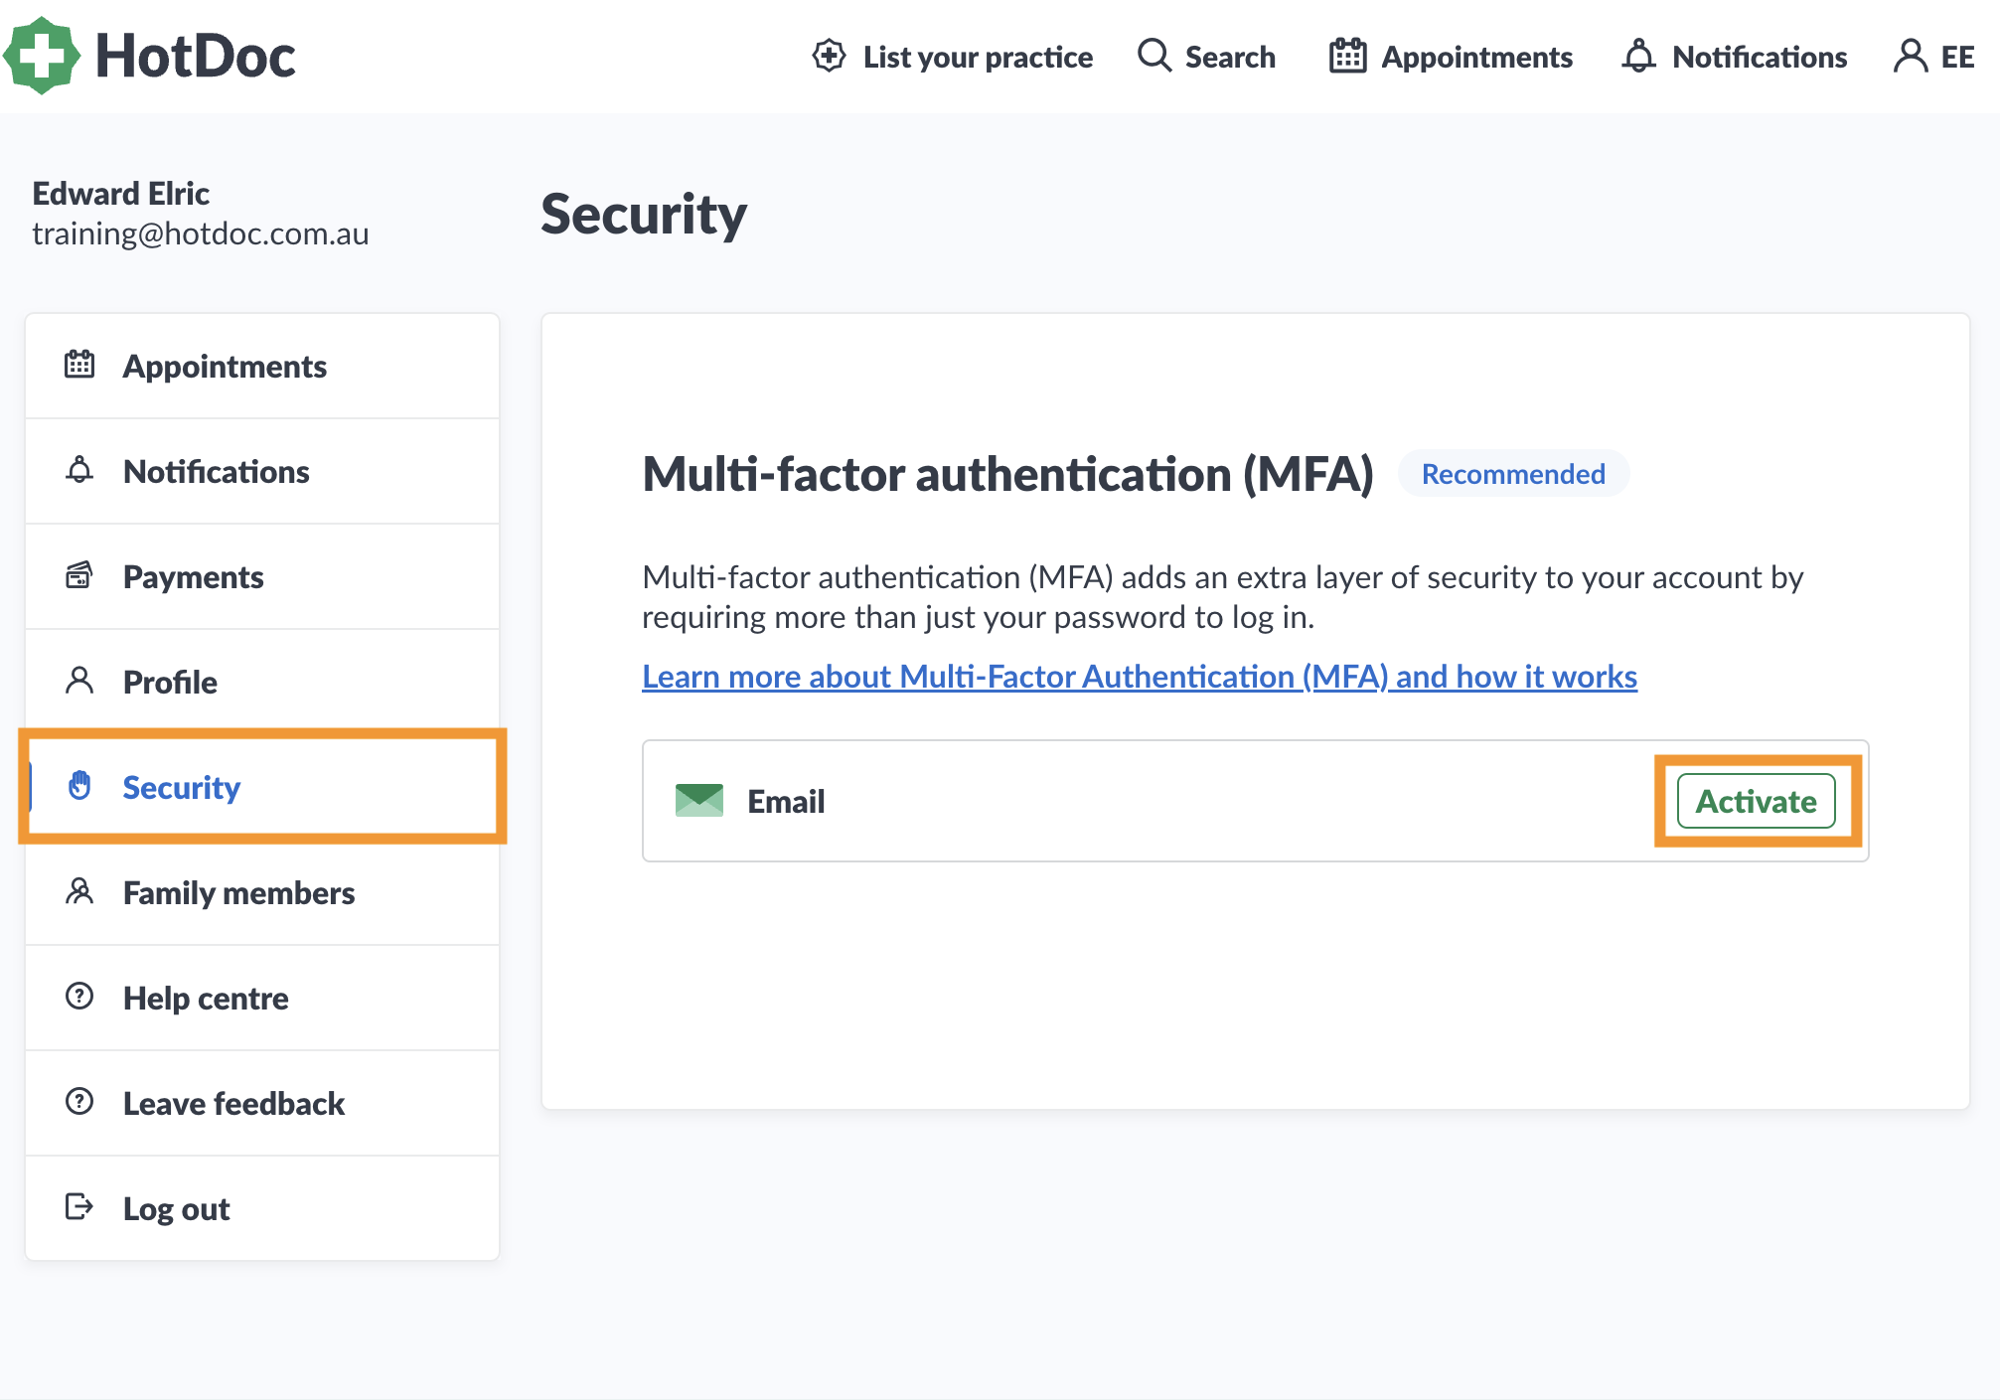The image size is (2000, 1400).
Task: Select Leave feedback in the sidebar
Action: coord(233,1103)
